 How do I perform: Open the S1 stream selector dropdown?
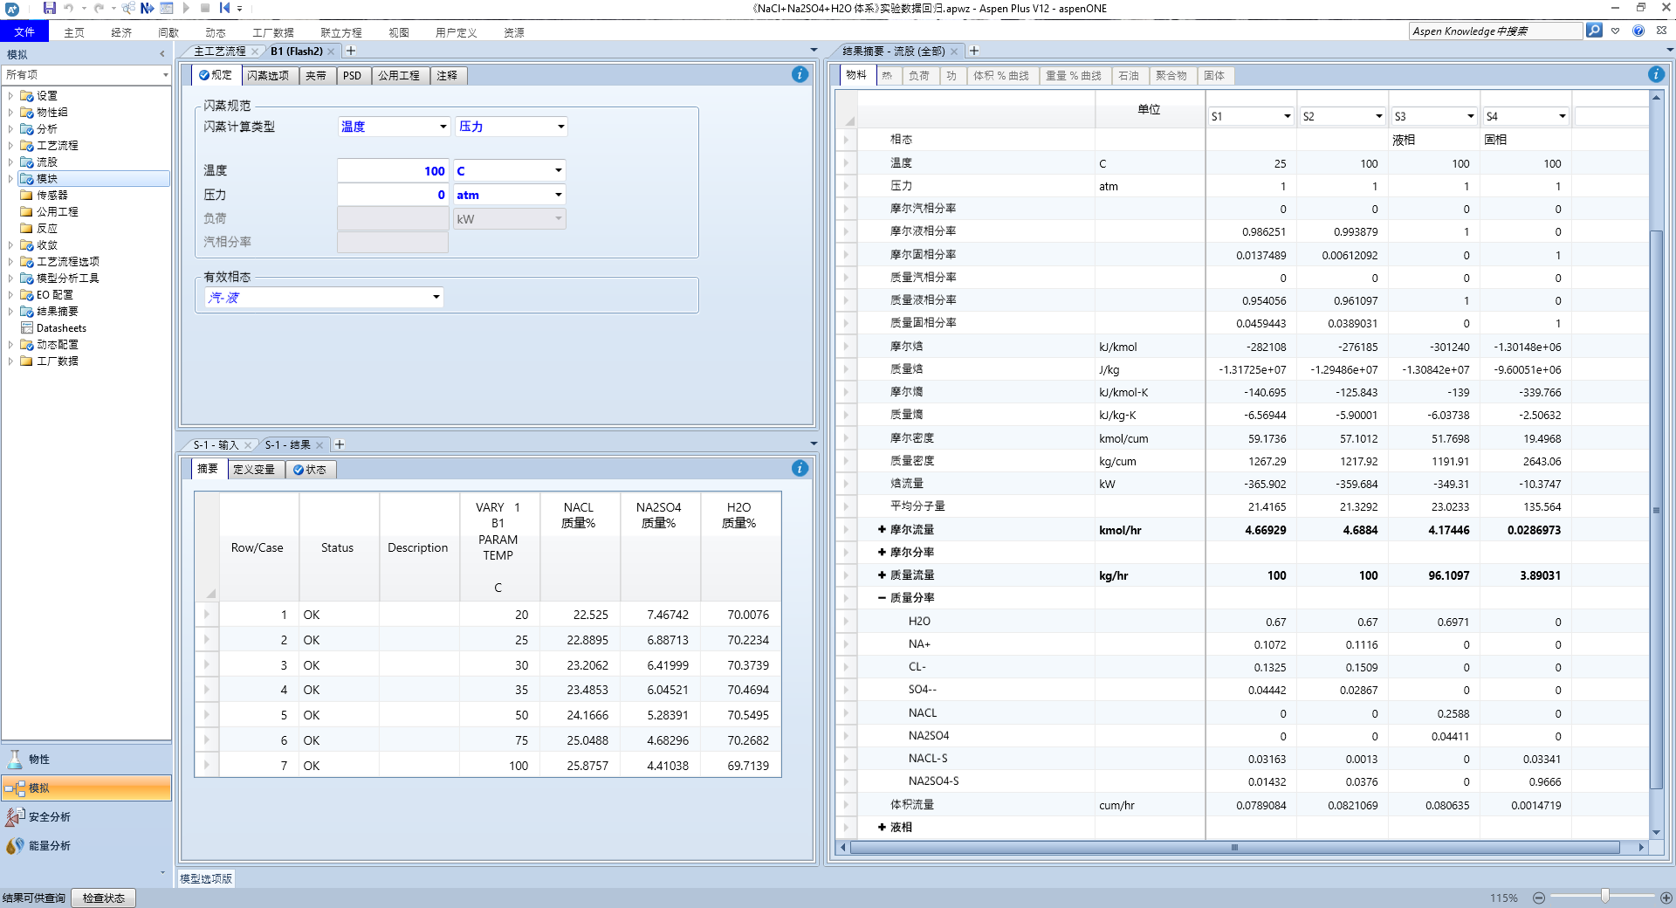click(1288, 116)
